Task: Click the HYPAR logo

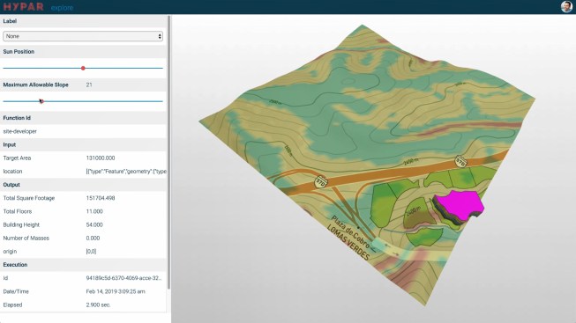Action: coord(23,6)
